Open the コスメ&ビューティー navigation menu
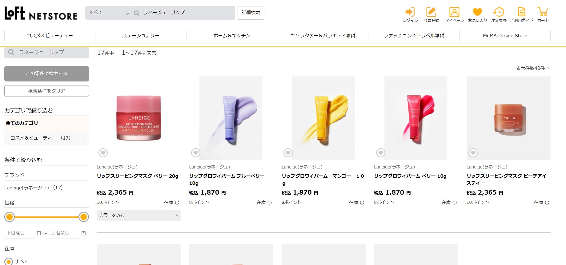This screenshot has width=566, height=265. coord(50,36)
